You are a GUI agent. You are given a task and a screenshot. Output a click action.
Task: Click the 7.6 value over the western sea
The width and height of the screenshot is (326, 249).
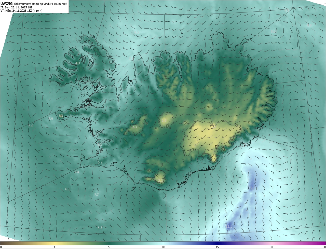[x=51, y=119]
